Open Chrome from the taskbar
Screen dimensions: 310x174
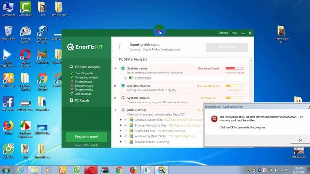point(119,170)
